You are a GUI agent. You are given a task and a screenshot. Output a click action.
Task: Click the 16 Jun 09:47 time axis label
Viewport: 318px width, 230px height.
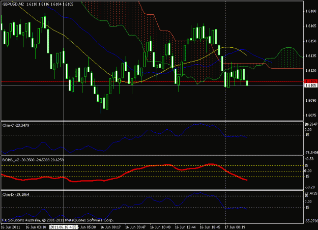click(135, 227)
